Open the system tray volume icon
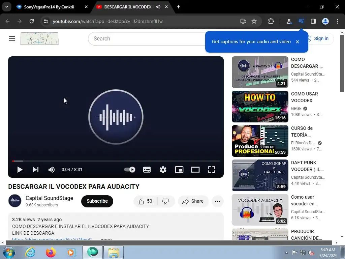Image resolution: width=345 pixels, height=259 pixels. (311, 253)
